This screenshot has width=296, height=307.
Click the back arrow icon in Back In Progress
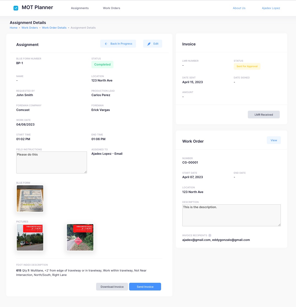click(x=106, y=44)
